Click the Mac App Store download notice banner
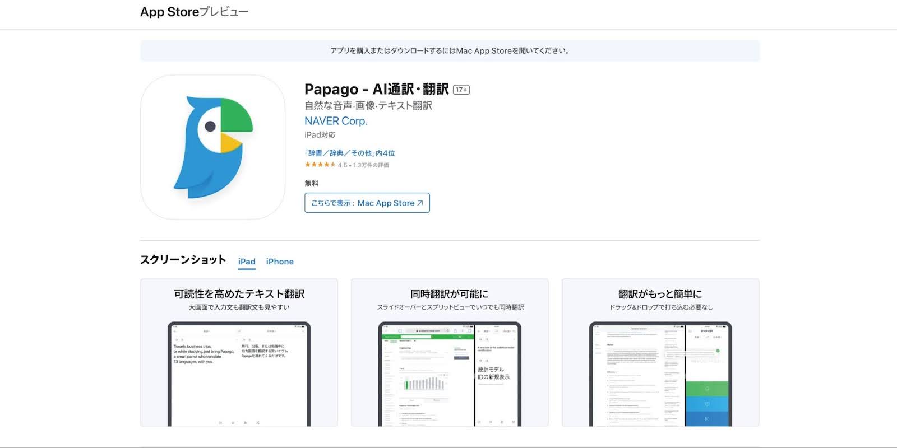The image size is (897, 448). [450, 50]
